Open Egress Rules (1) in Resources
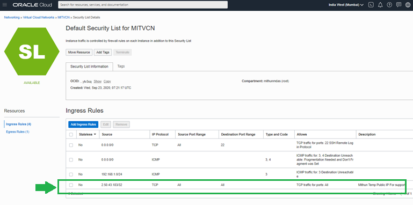Image resolution: width=413 pixels, height=205 pixels. pos(18,132)
